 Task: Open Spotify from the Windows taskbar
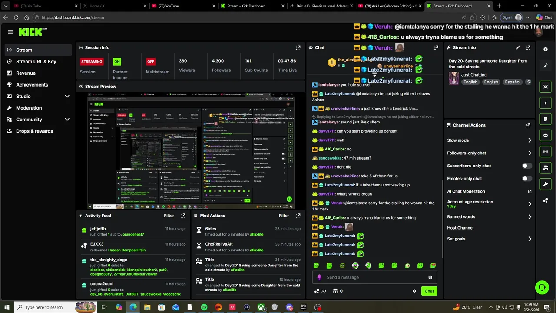click(x=204, y=307)
